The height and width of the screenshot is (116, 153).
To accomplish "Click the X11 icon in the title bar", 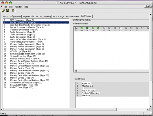I will point(57,3).
